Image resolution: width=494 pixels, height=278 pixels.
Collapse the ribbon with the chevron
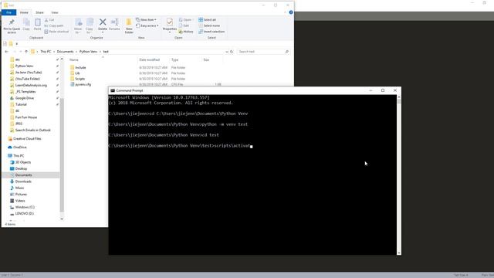(x=285, y=12)
